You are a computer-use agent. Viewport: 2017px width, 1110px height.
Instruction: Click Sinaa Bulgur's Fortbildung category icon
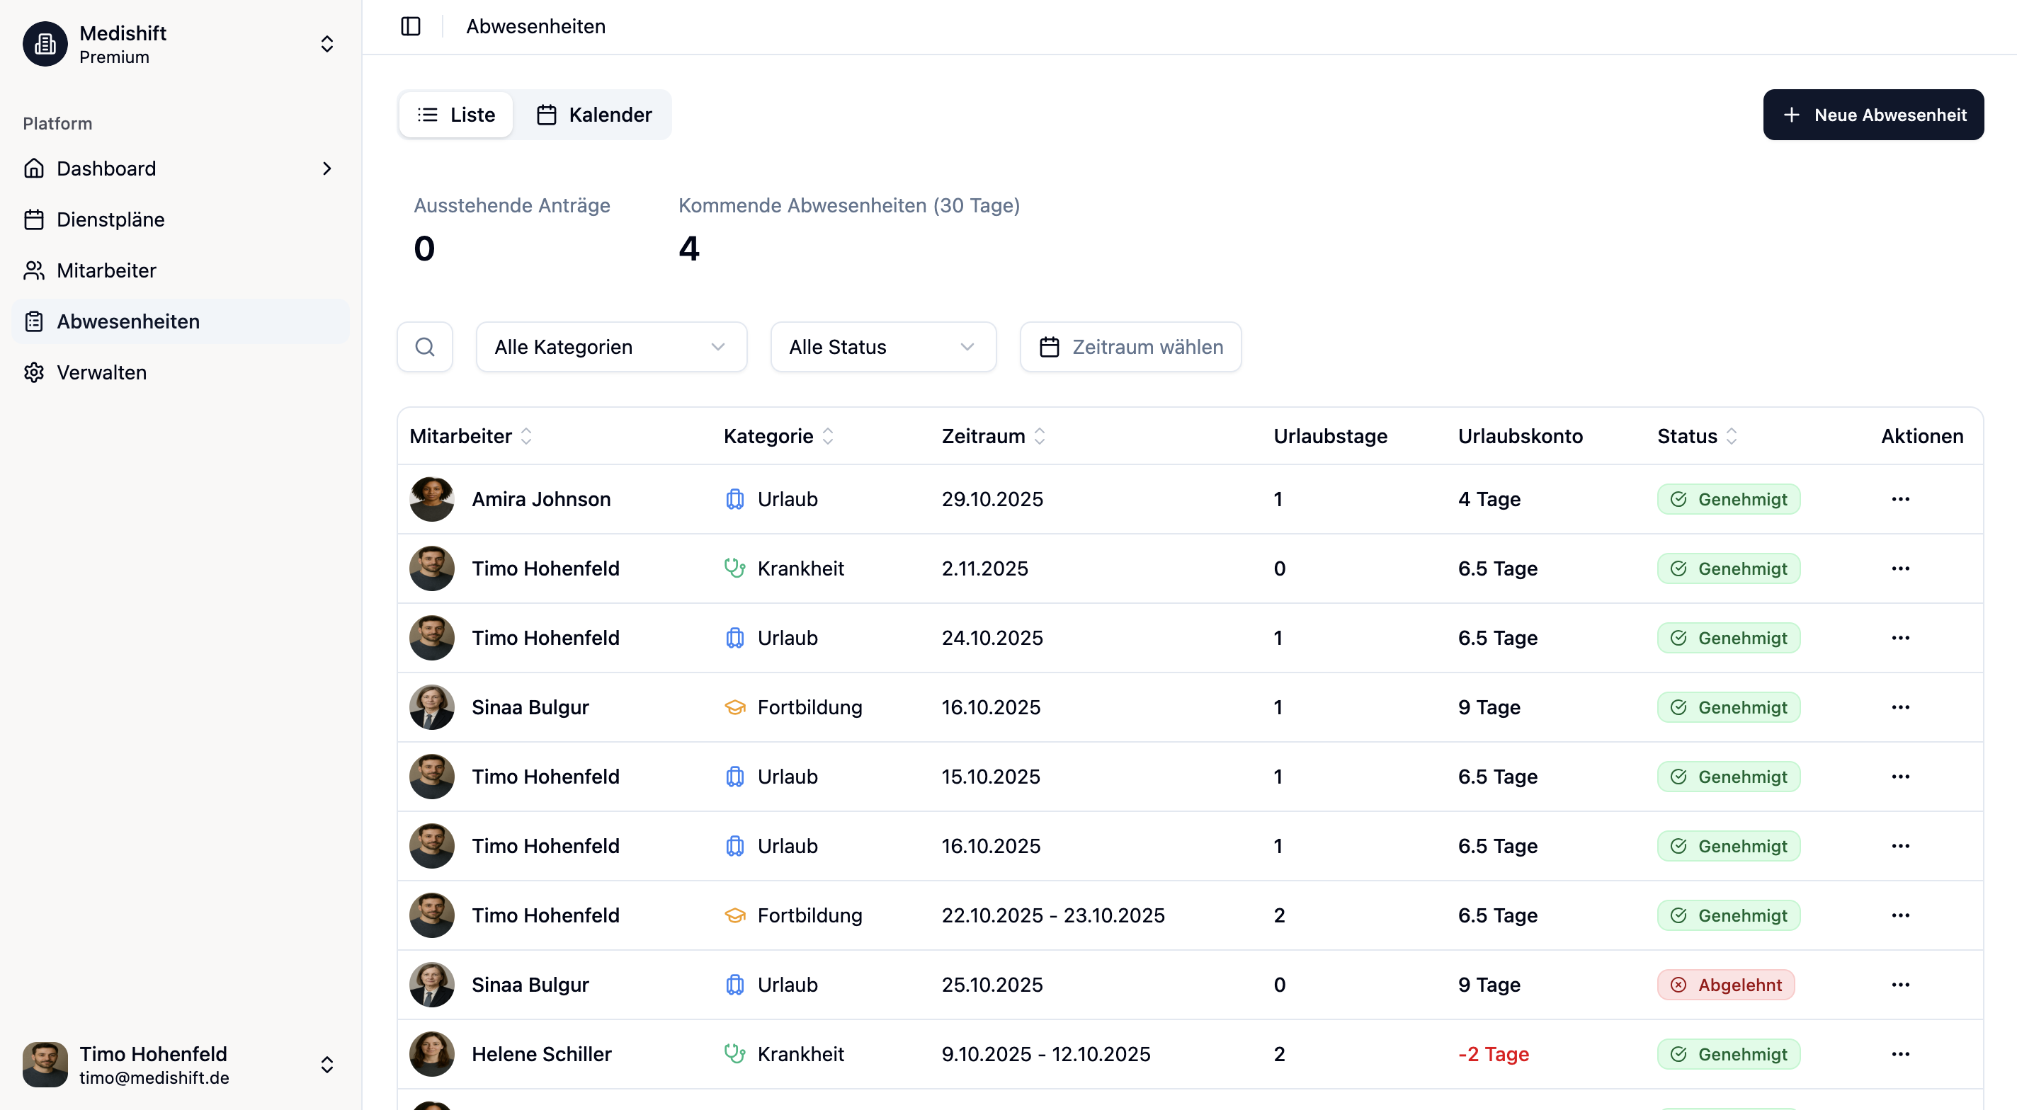coord(734,708)
